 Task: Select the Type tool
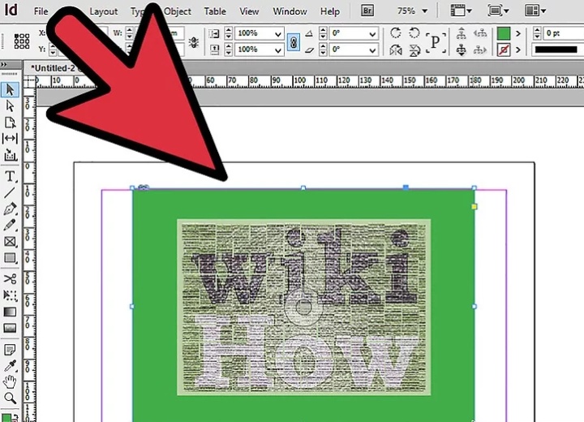10,176
